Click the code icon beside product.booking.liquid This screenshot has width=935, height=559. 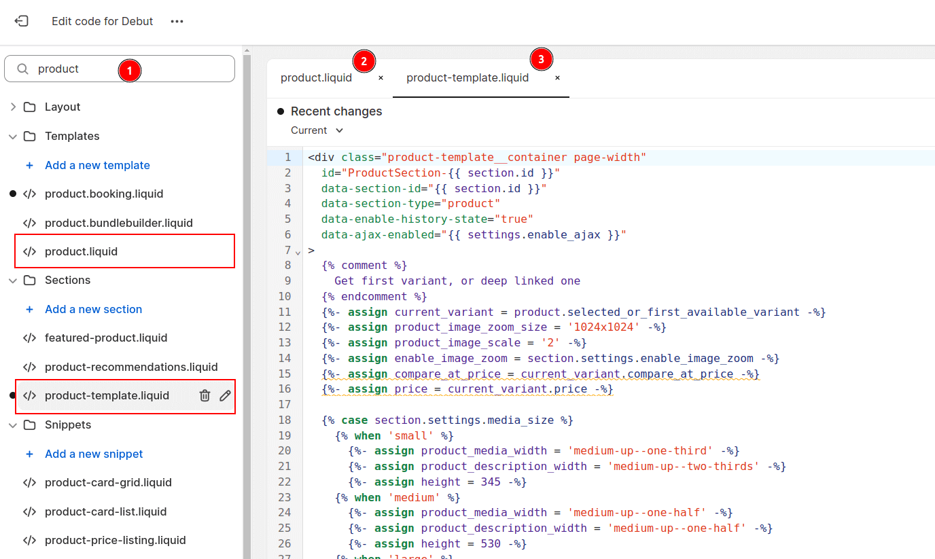pyautogui.click(x=29, y=194)
